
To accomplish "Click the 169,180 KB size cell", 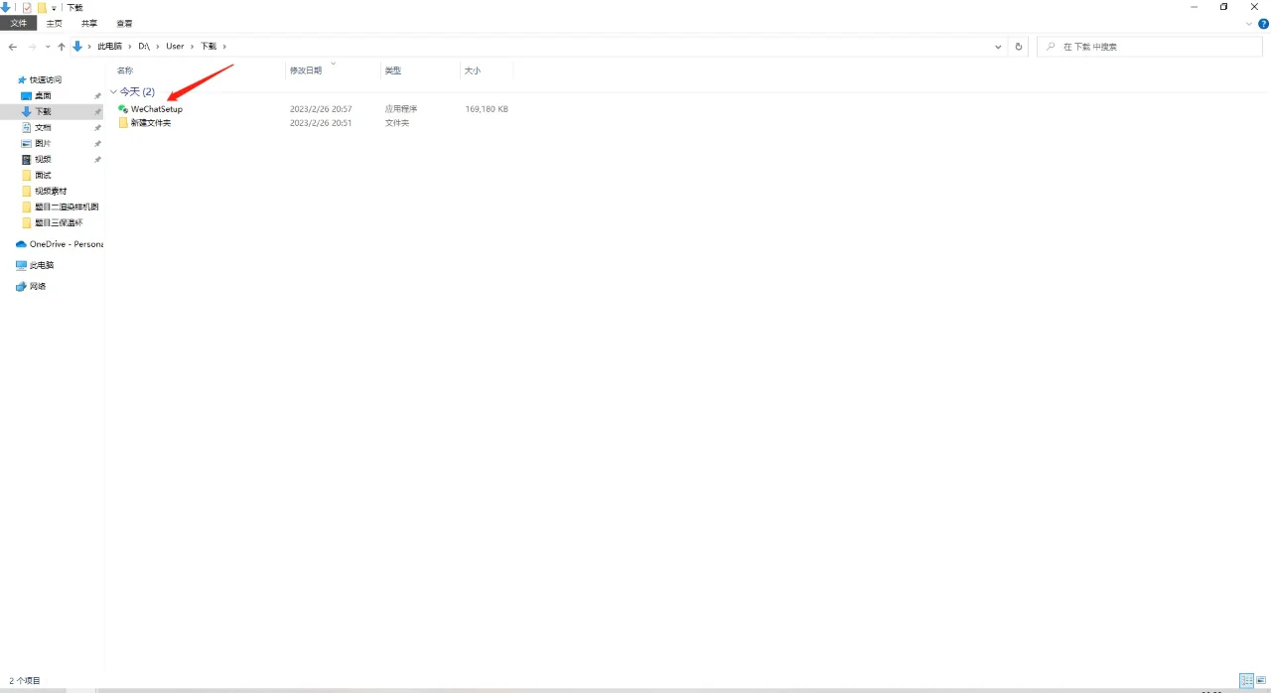I will [487, 109].
